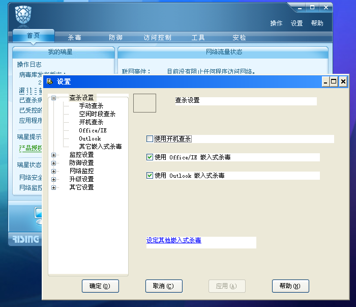Collapse the 查杀设置 tree node
356x307 pixels.
click(x=53, y=98)
